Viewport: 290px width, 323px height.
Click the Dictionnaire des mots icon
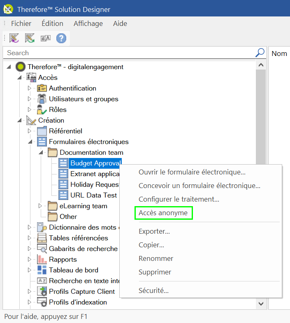pos(42,228)
